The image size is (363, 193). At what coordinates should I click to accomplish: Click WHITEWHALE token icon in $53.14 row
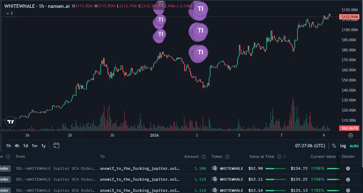[215, 190]
